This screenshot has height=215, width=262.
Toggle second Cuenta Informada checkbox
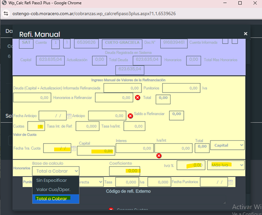click(235, 41)
